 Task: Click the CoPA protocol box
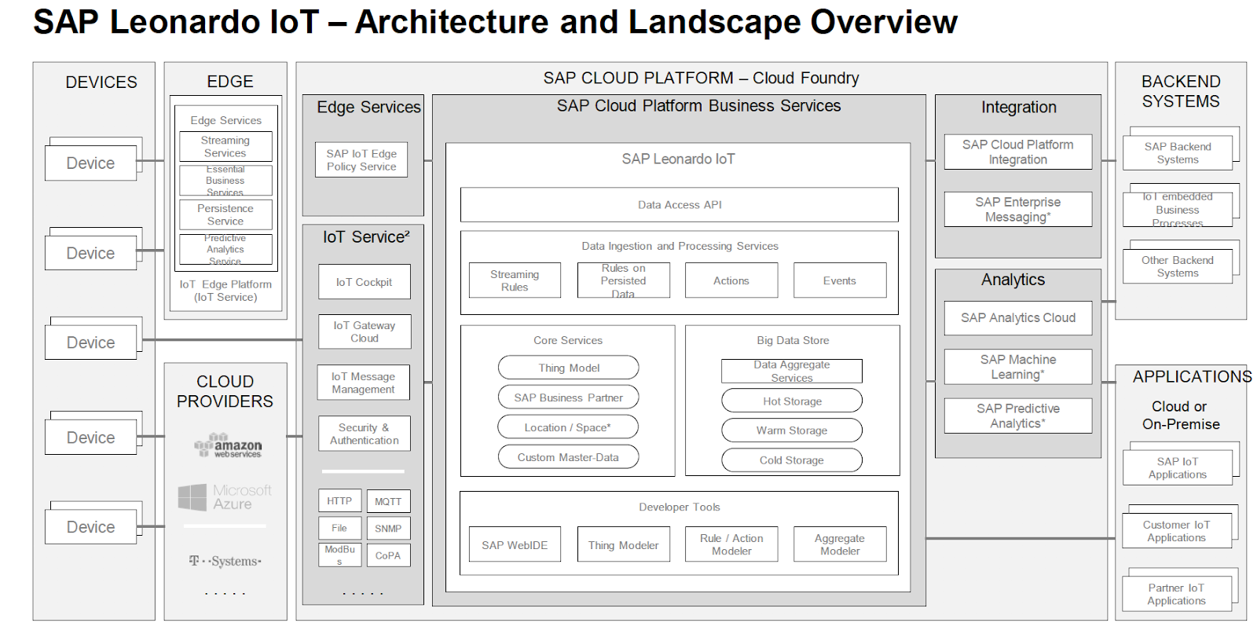(x=388, y=555)
